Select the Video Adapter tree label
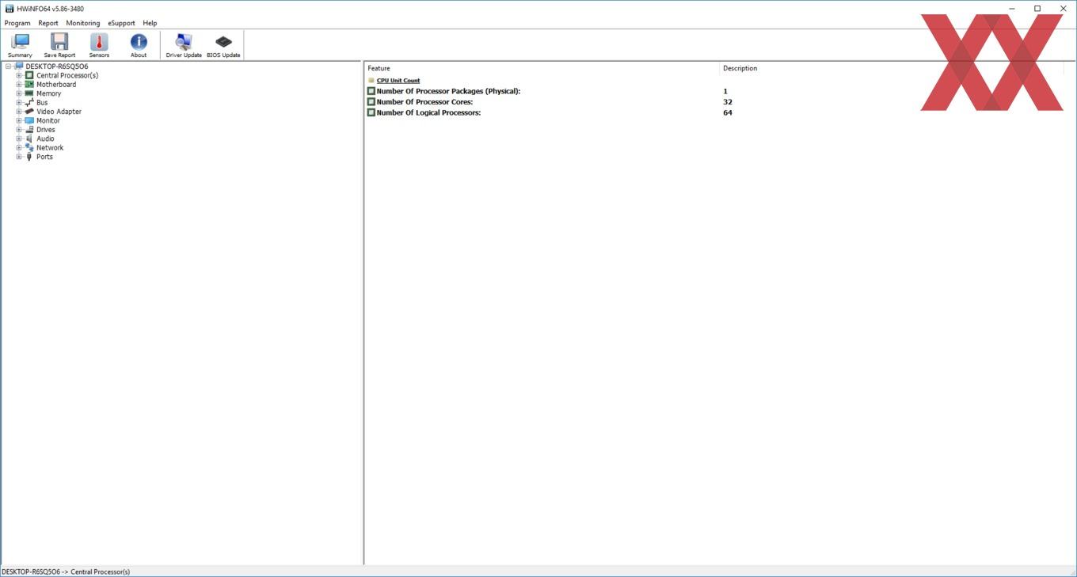This screenshot has height=577, width=1077. [x=59, y=112]
